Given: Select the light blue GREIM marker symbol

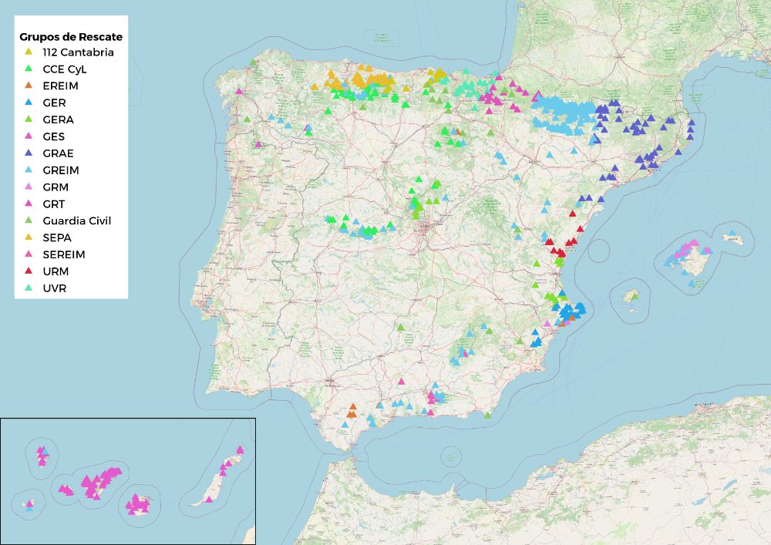Looking at the screenshot, I should (x=27, y=170).
